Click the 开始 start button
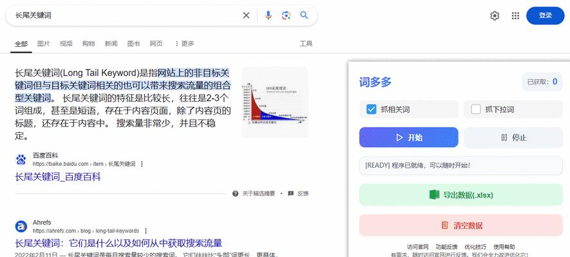The image size is (570, 257). coord(408,137)
